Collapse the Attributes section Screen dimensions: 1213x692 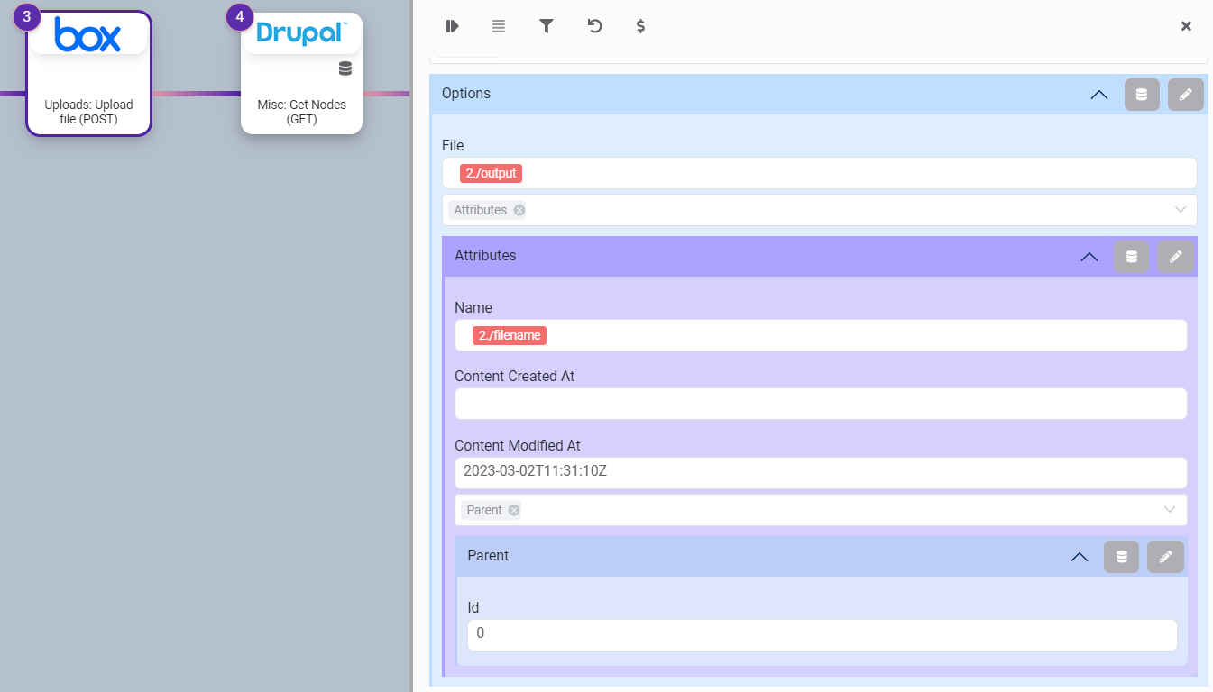tap(1089, 257)
